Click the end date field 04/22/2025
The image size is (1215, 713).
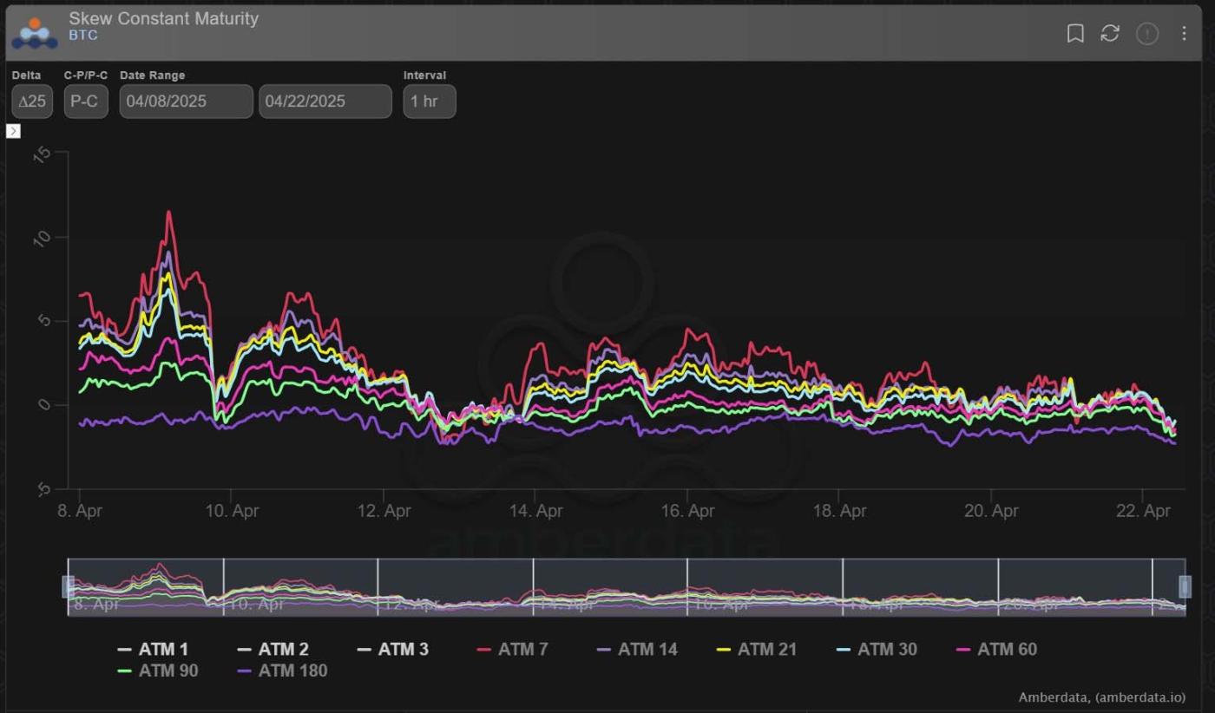pos(325,101)
